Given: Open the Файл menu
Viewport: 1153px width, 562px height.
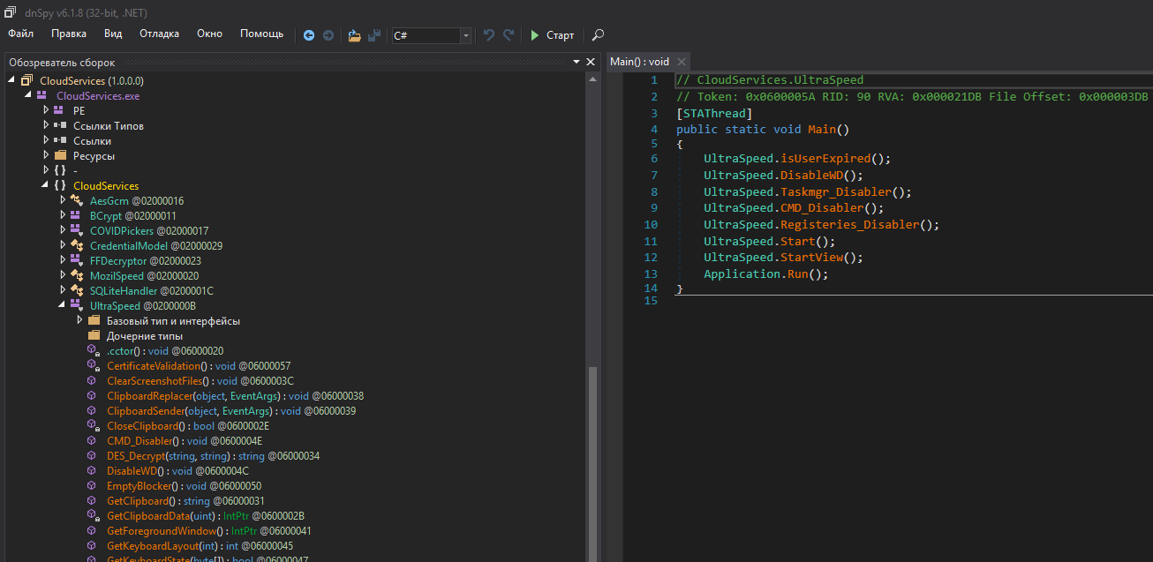Looking at the screenshot, I should (x=20, y=34).
